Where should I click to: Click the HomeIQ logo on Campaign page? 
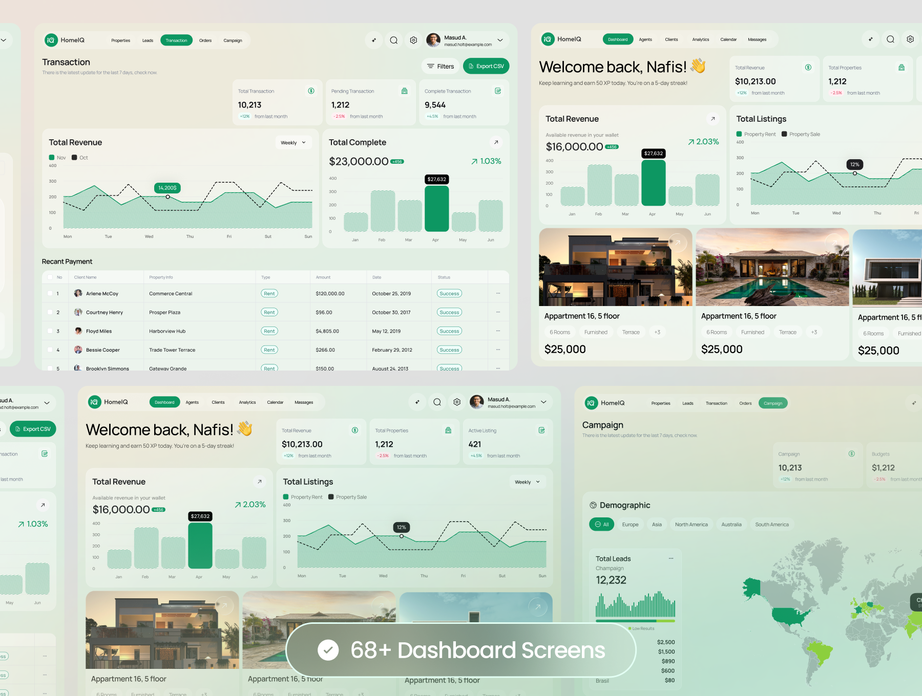pyautogui.click(x=591, y=403)
